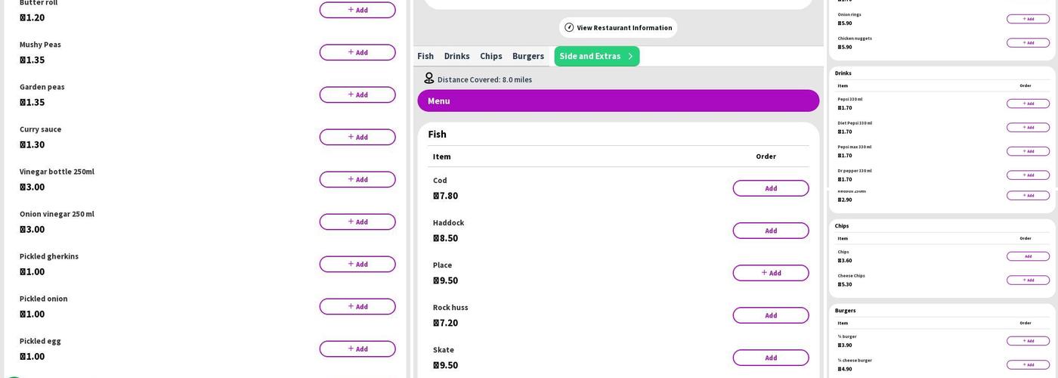The height and width of the screenshot is (378, 1058).
Task: Click the plus icon to add Curry sauce
Action: (x=351, y=137)
